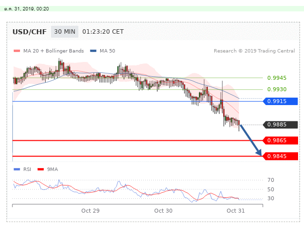
Task: Click the Oct 29 date axis label
Action: pos(90,211)
